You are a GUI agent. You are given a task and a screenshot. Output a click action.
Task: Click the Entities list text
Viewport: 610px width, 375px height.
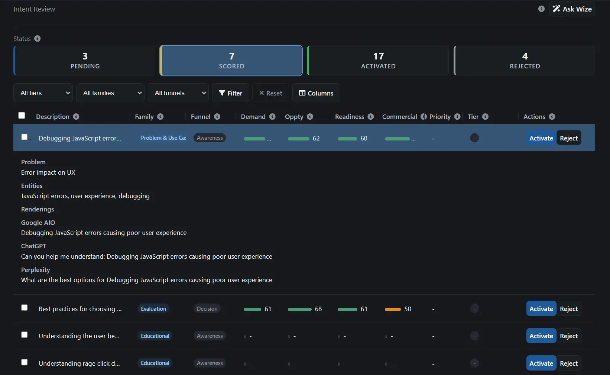(x=85, y=196)
